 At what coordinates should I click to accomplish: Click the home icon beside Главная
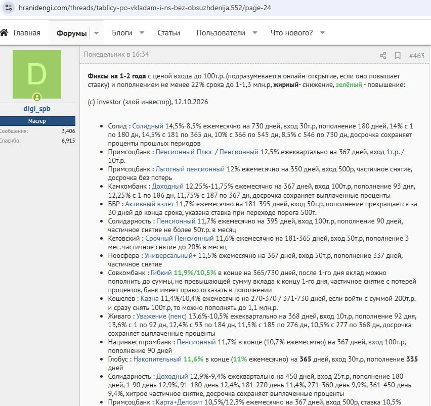point(4,32)
